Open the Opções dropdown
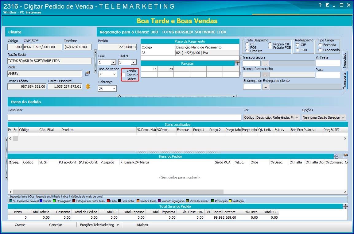Screen dimensions: 354x234 click(x=343, y=117)
